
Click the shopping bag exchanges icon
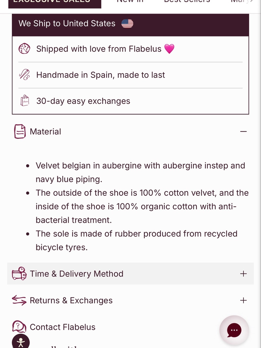coord(25,101)
